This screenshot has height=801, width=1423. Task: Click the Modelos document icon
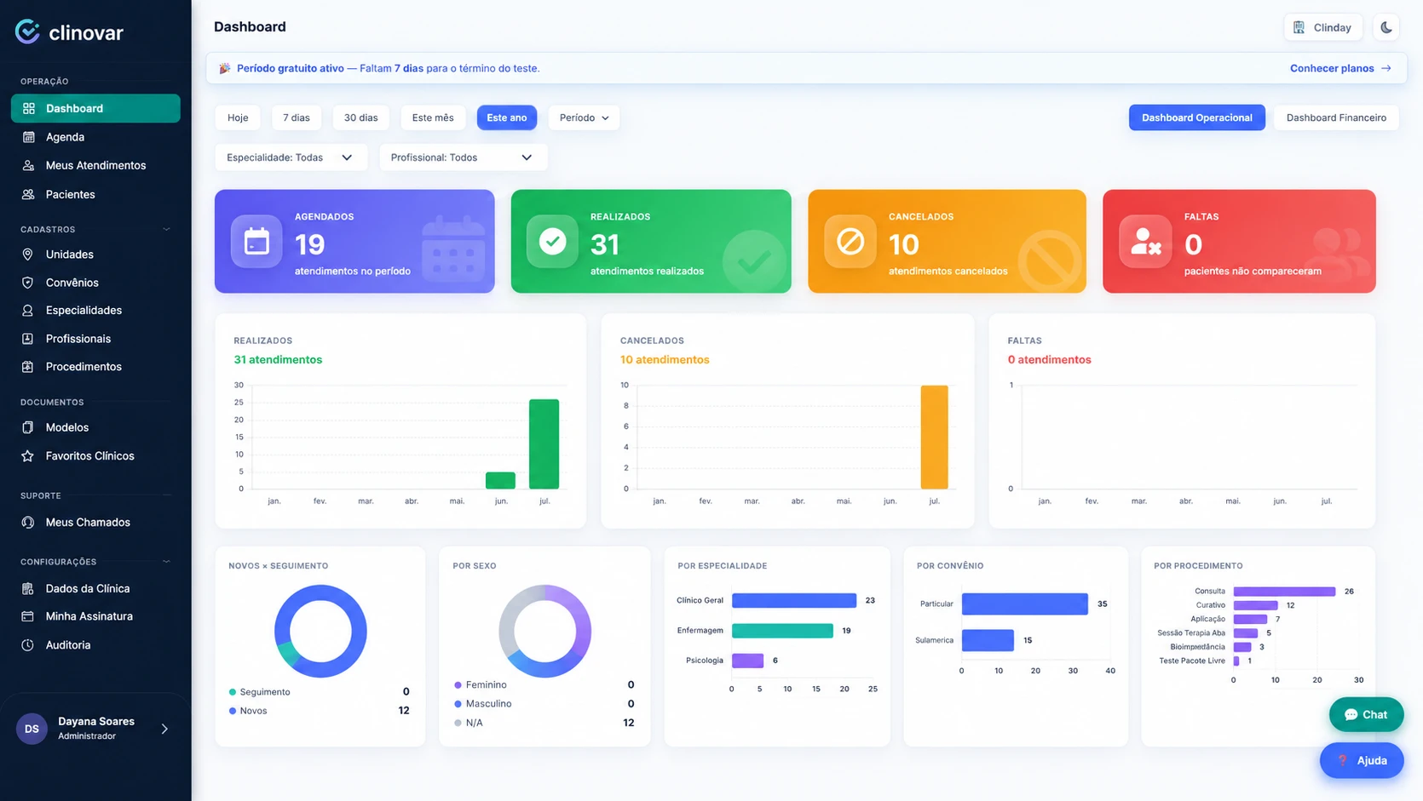(27, 427)
